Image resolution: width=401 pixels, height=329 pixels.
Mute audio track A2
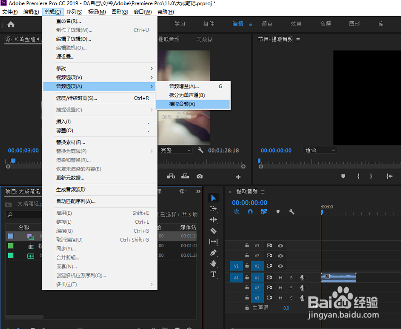point(280,288)
